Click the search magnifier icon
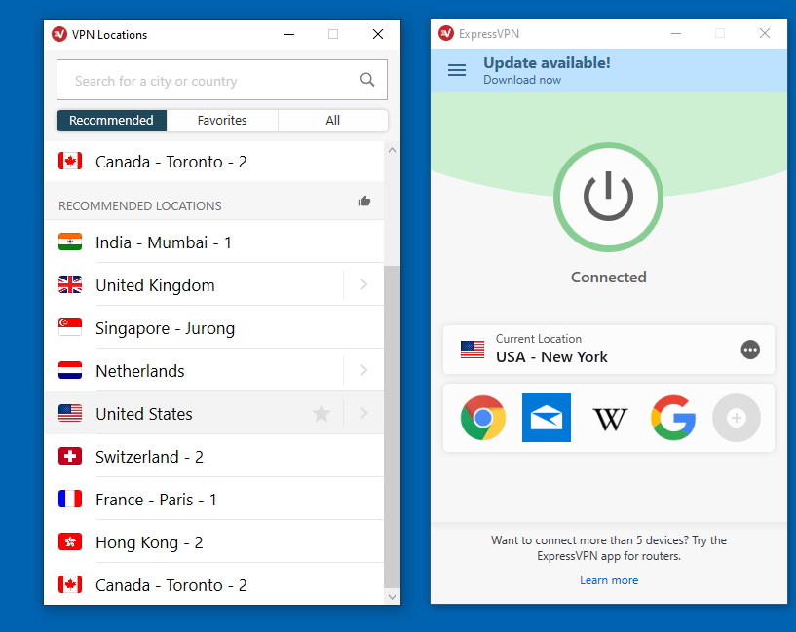The width and height of the screenshot is (796, 632). pyautogui.click(x=367, y=80)
